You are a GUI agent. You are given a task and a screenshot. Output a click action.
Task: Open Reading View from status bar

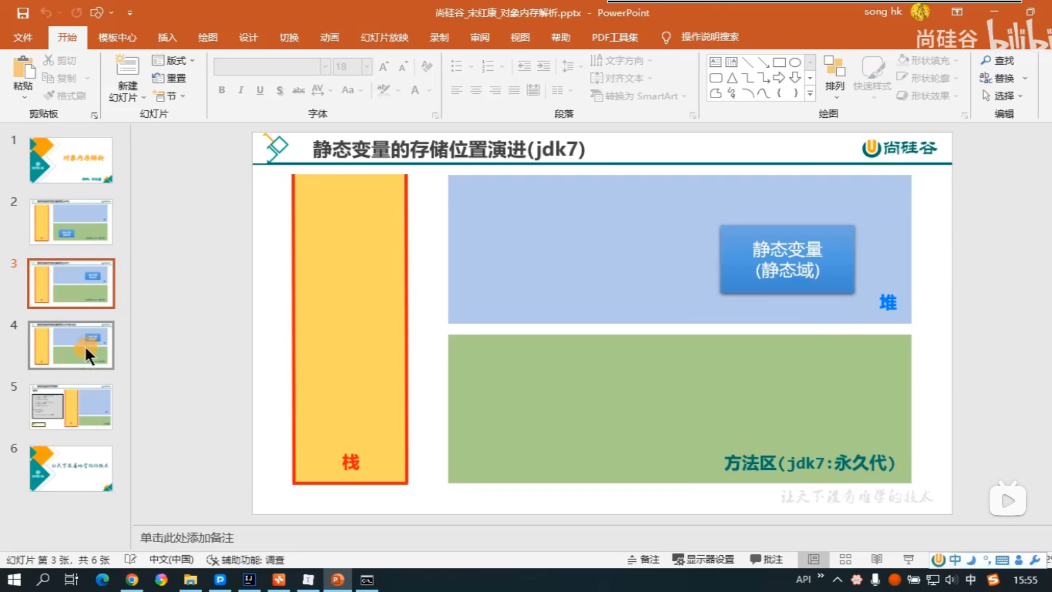tap(877, 560)
